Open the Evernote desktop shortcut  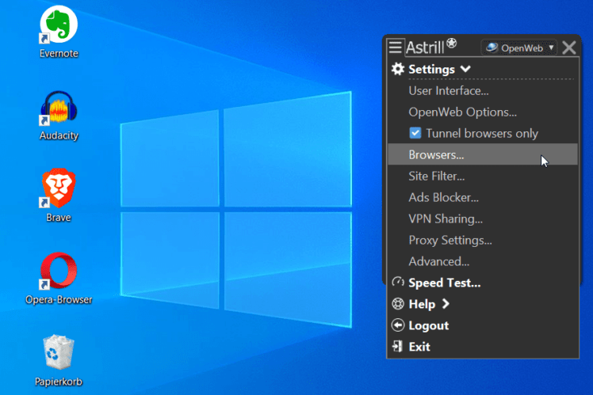click(59, 32)
